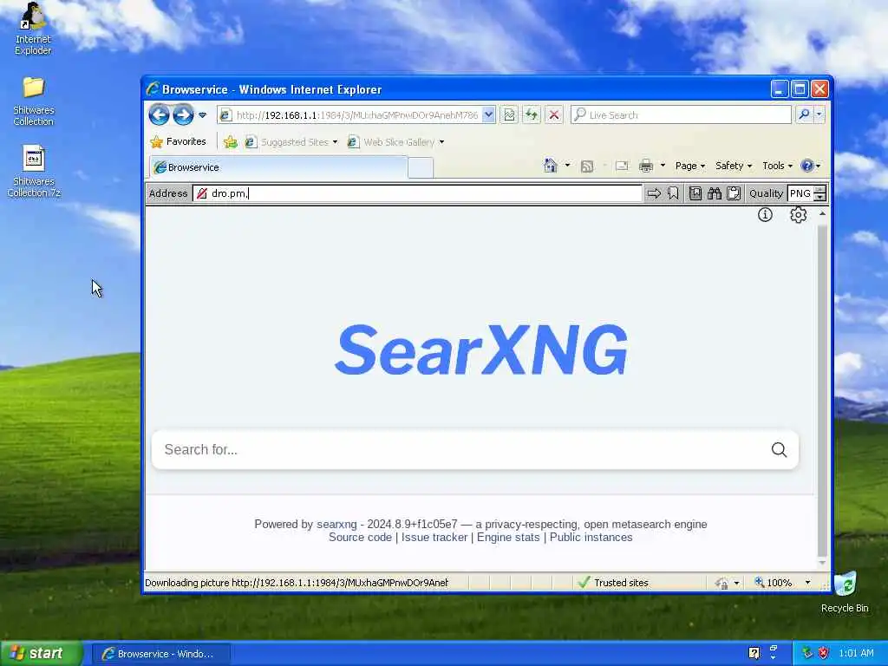Viewport: 888px width, 666px height.
Task: Expand the Print dropdown arrow
Action: pos(663,166)
